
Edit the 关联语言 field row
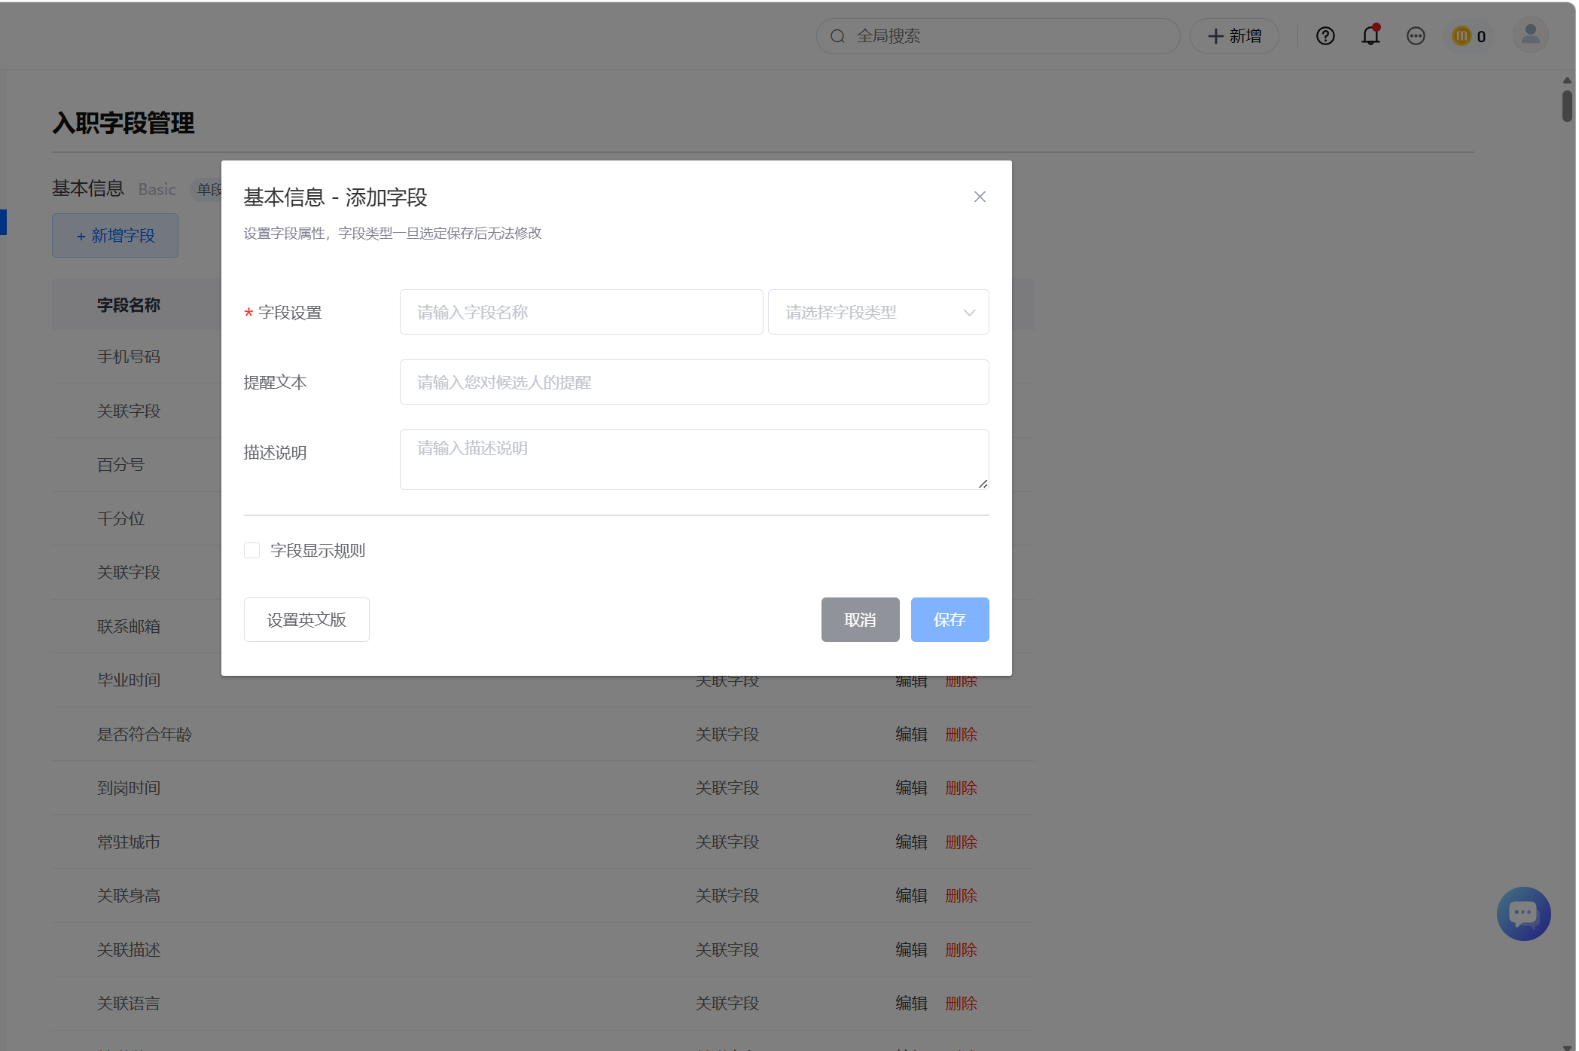click(x=911, y=1004)
